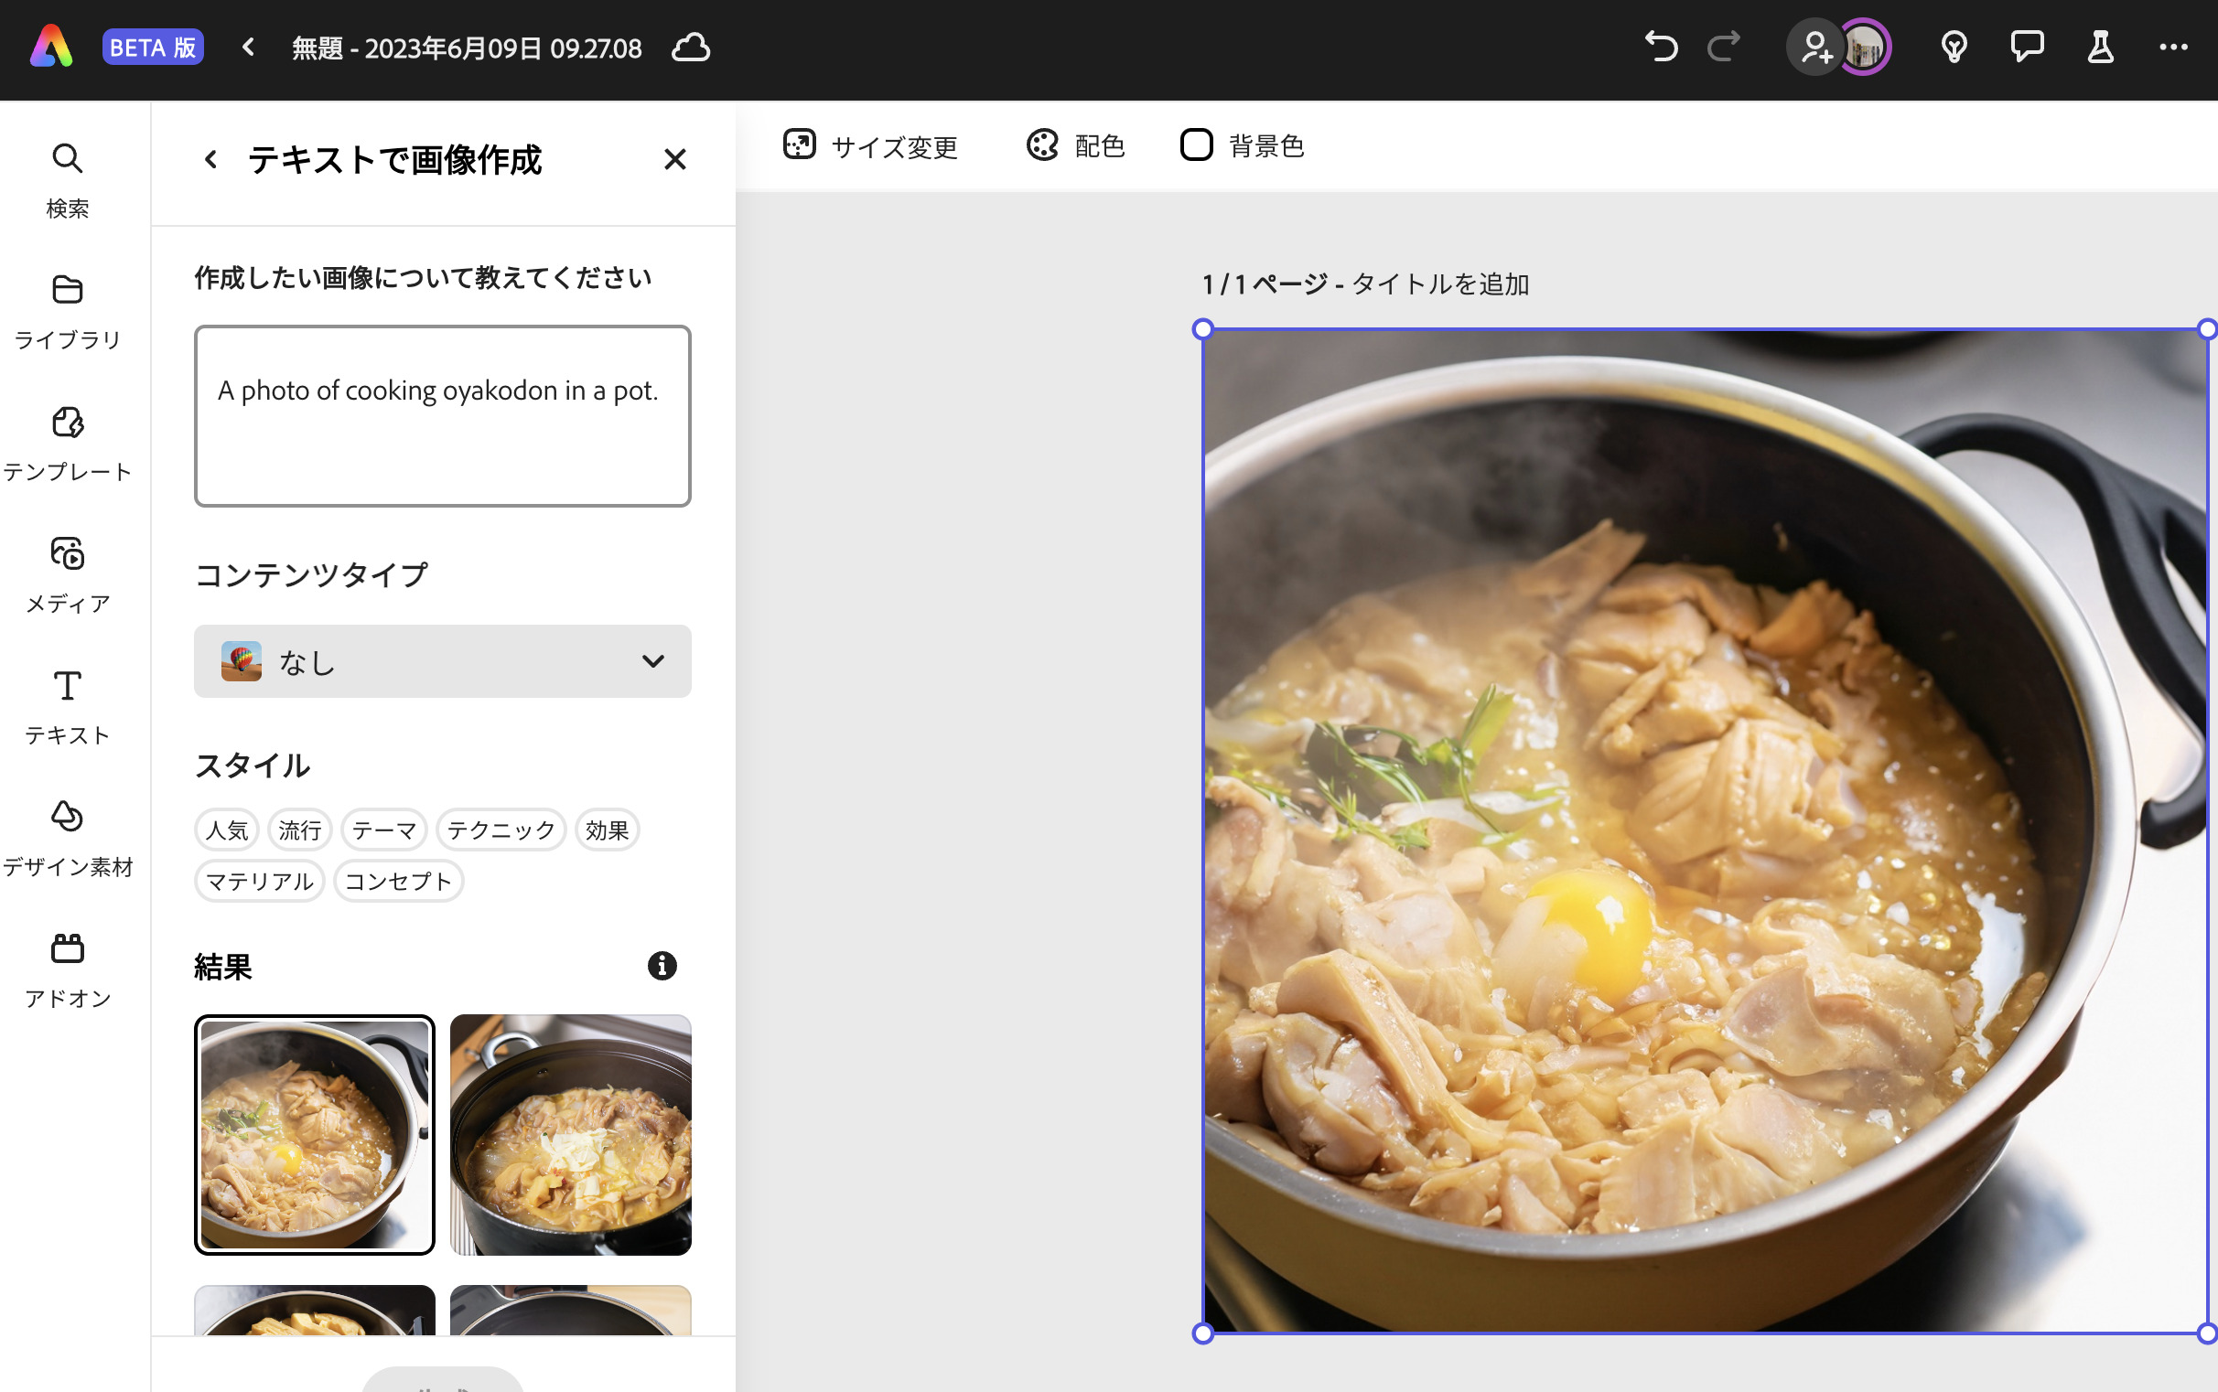The image size is (2218, 1392).
Task: Go back using the arrow beside the document title
Action: click(x=248, y=47)
